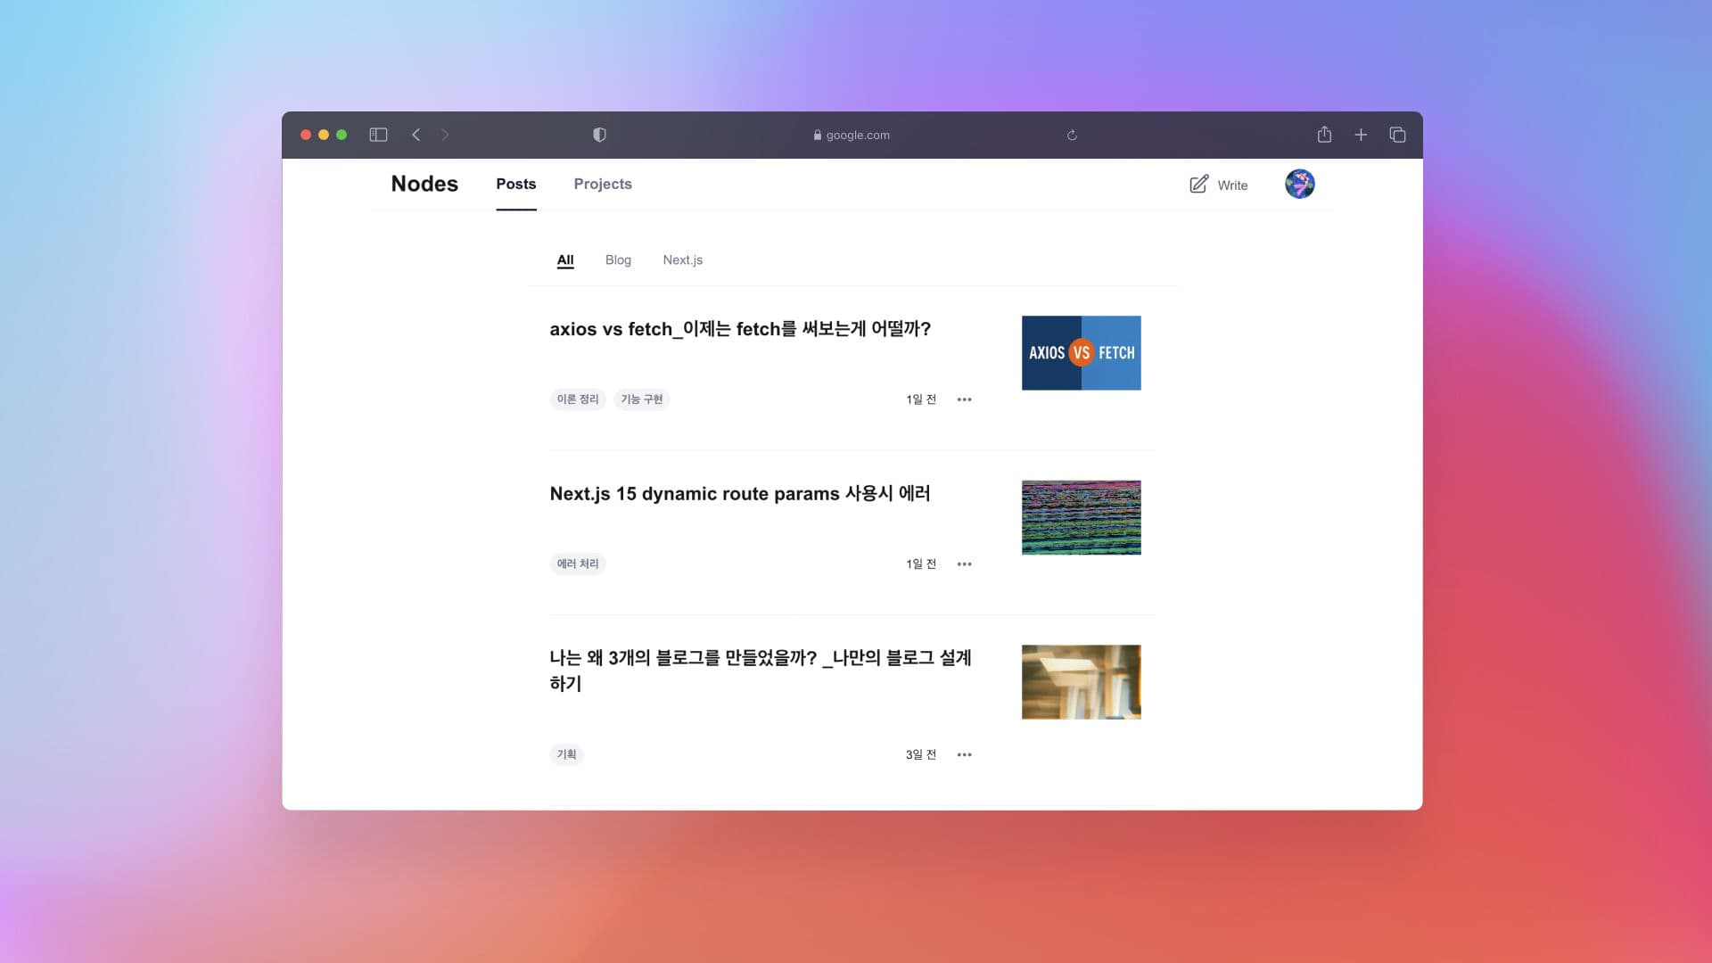Select the Blog category filter

pyautogui.click(x=618, y=260)
